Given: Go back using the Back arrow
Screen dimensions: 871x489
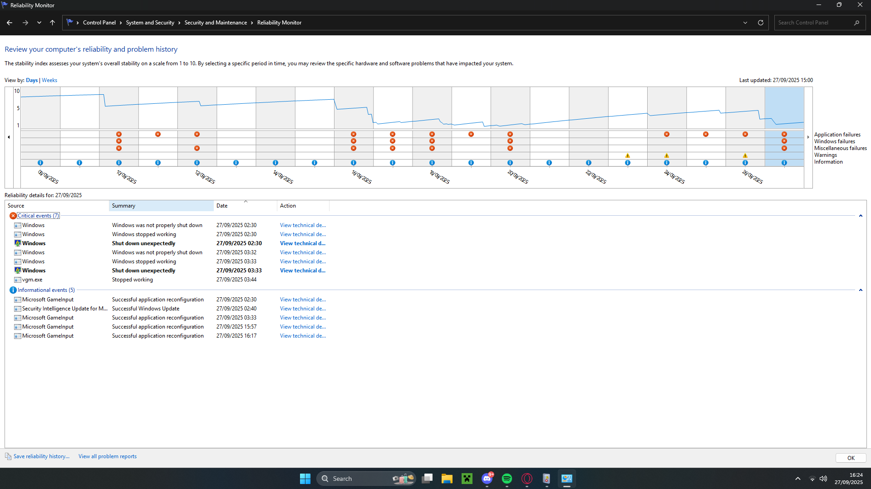Looking at the screenshot, I should (10, 23).
